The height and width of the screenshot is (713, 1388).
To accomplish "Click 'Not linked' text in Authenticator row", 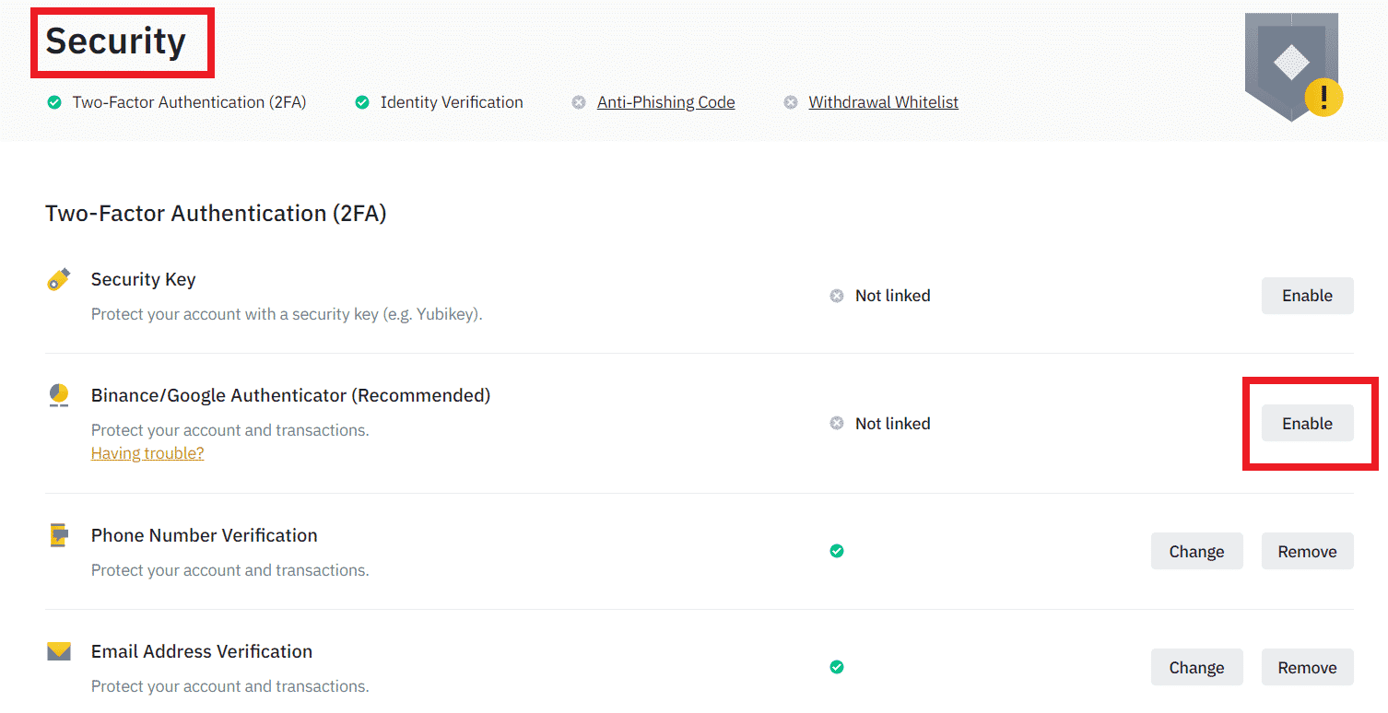I will click(x=892, y=424).
